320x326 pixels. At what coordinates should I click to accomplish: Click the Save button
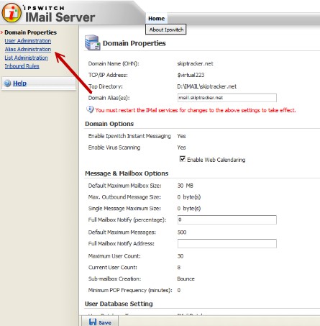point(100,322)
